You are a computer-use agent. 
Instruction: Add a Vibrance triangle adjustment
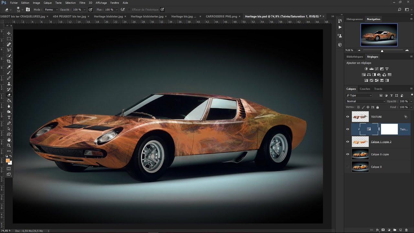387,69
